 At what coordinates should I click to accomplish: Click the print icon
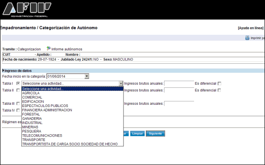point(247,38)
